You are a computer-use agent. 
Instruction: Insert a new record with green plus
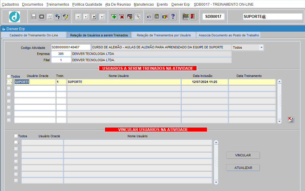point(114,17)
